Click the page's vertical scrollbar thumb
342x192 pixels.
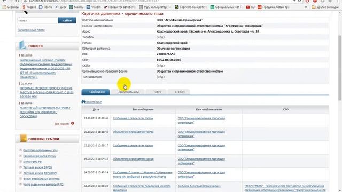tap(340, 68)
